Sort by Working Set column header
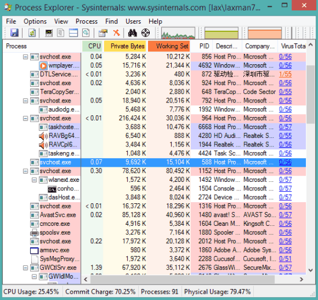The width and height of the screenshot is (318, 300). click(169, 46)
